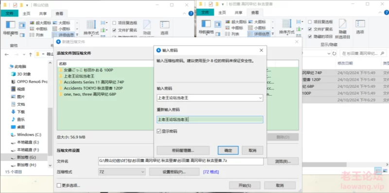This screenshot has height=193, width=389.
Task: Open 主页 tab in right Explorer window
Action: [222, 13]
